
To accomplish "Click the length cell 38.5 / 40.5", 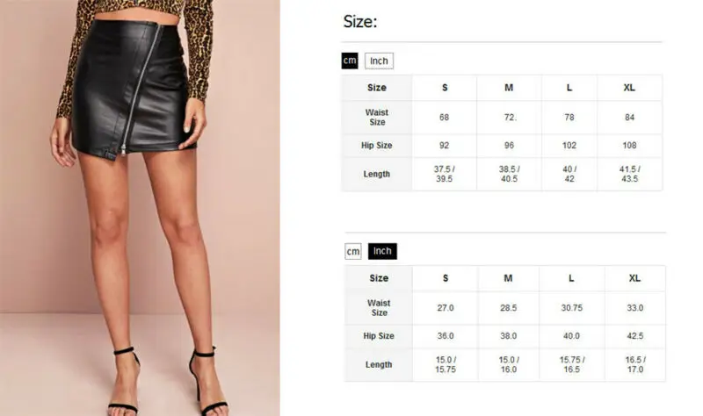I will click(x=510, y=174).
